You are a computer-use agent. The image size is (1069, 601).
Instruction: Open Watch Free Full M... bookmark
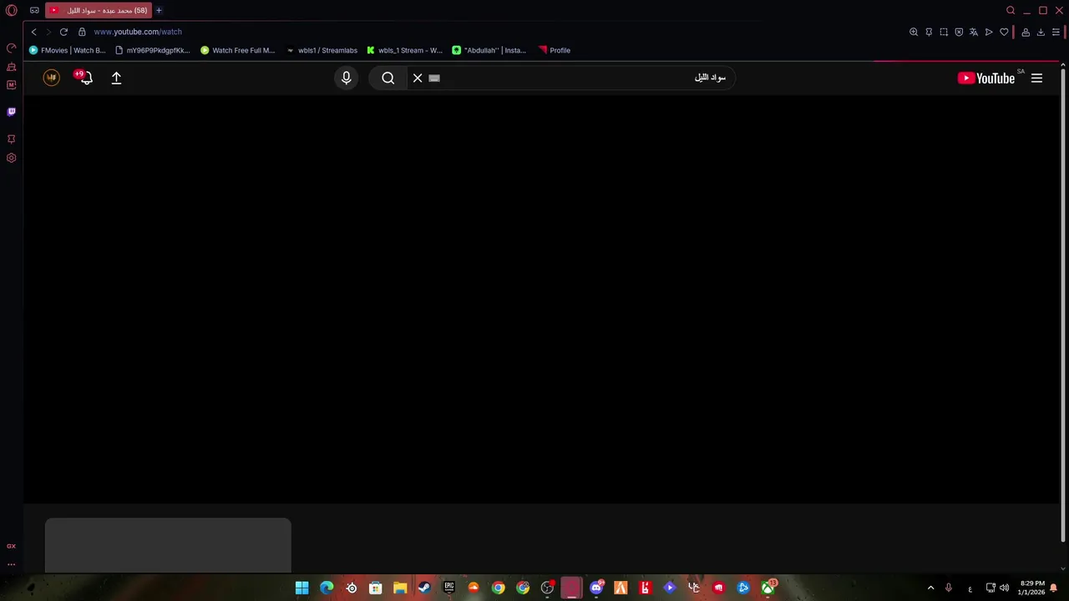click(237, 50)
